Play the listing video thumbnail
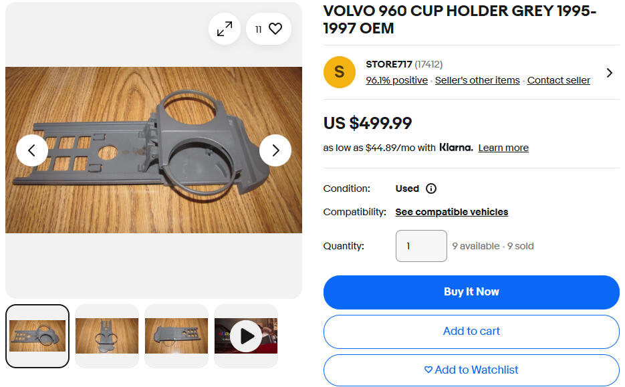 tap(246, 336)
